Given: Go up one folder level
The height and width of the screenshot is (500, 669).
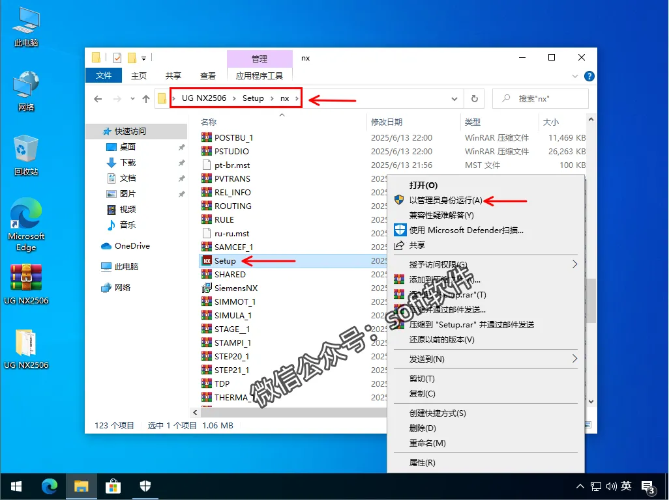Looking at the screenshot, I should click(x=146, y=99).
